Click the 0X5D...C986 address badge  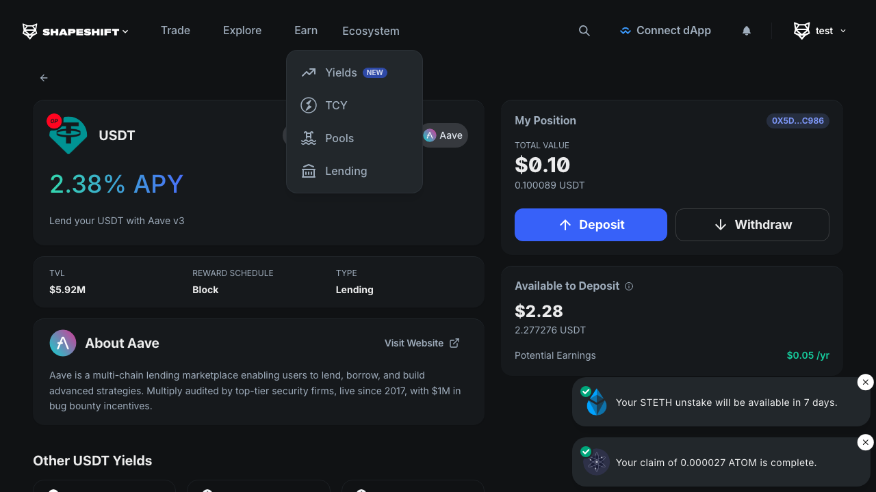click(798, 120)
